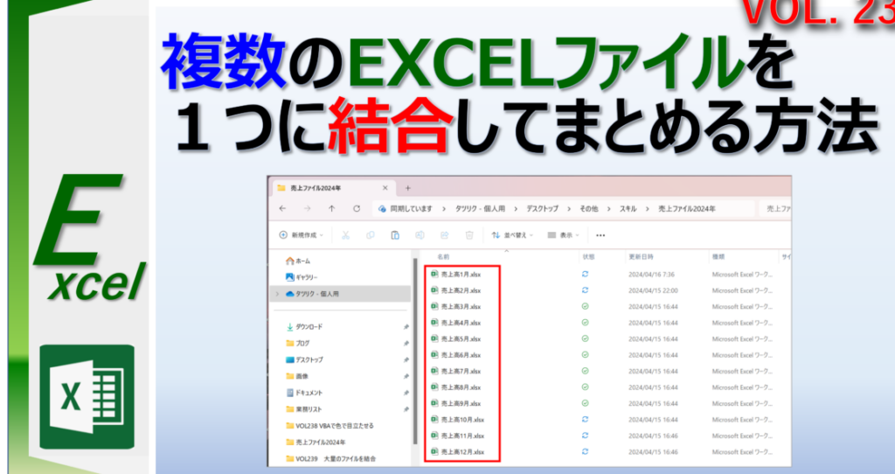Click the pin icon beside ダウンロード
895x474 pixels.
point(406,327)
